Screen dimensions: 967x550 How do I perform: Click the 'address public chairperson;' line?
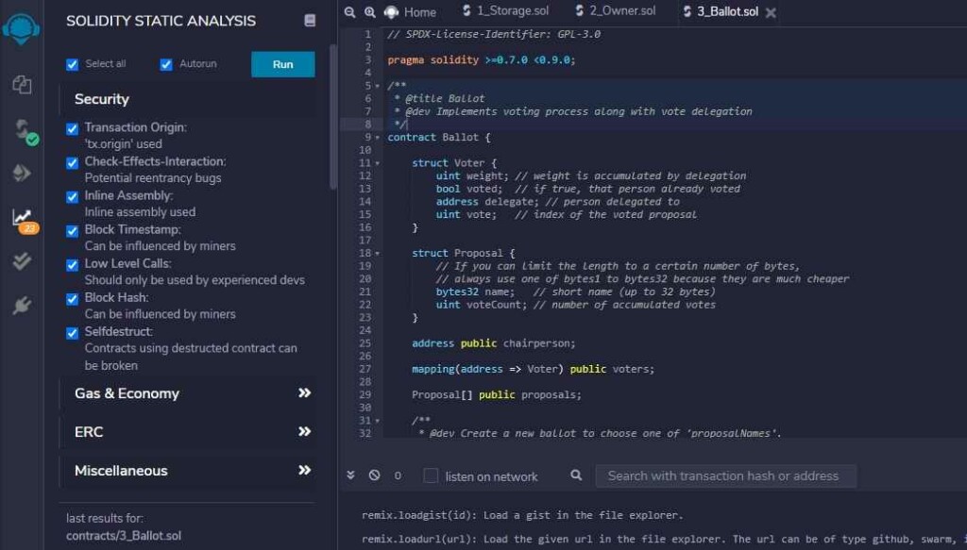493,343
